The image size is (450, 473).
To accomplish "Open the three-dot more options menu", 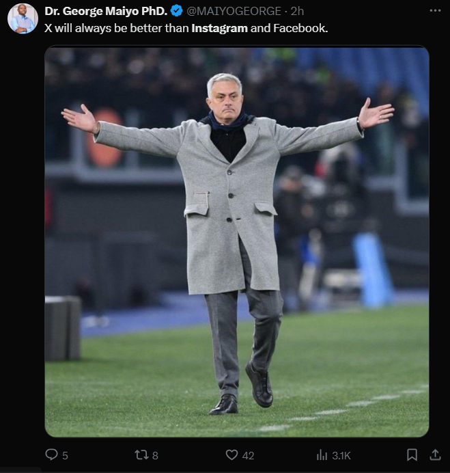I will pyautogui.click(x=435, y=11).
